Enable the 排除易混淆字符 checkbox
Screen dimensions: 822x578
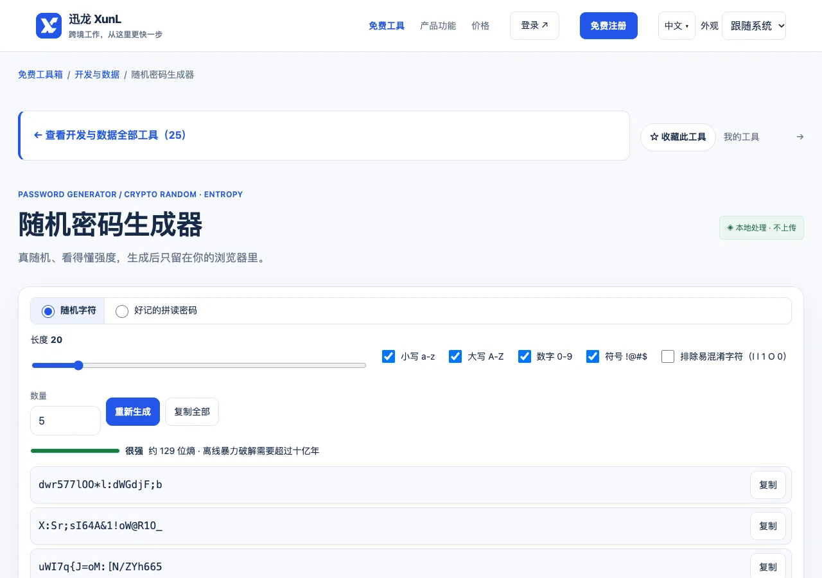pos(668,356)
